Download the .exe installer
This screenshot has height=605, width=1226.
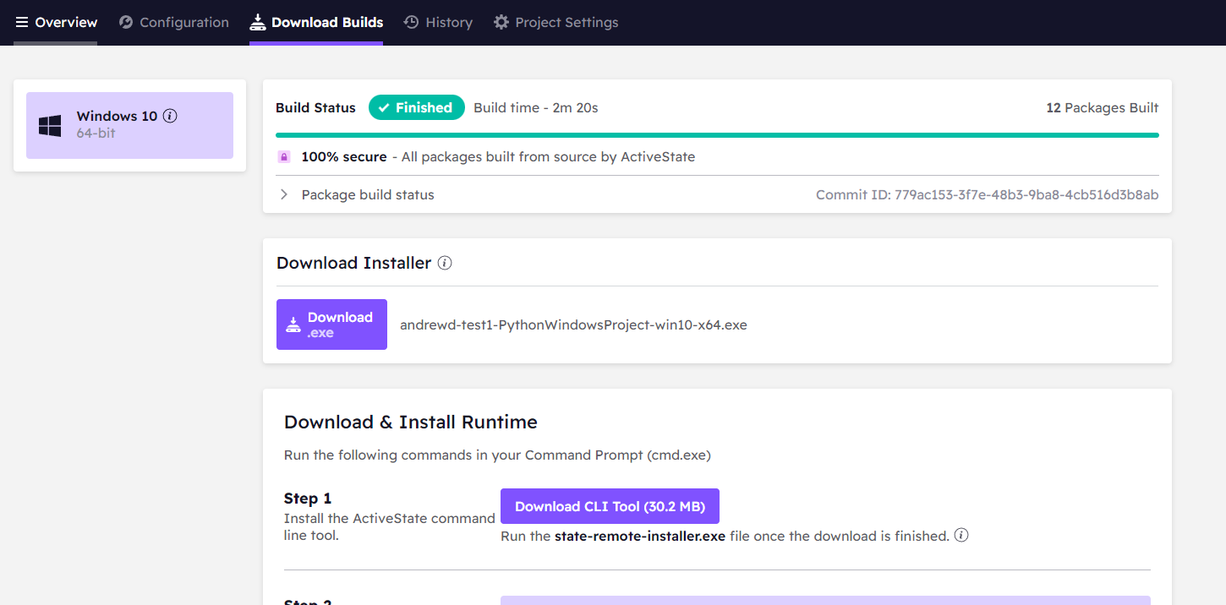pos(331,324)
